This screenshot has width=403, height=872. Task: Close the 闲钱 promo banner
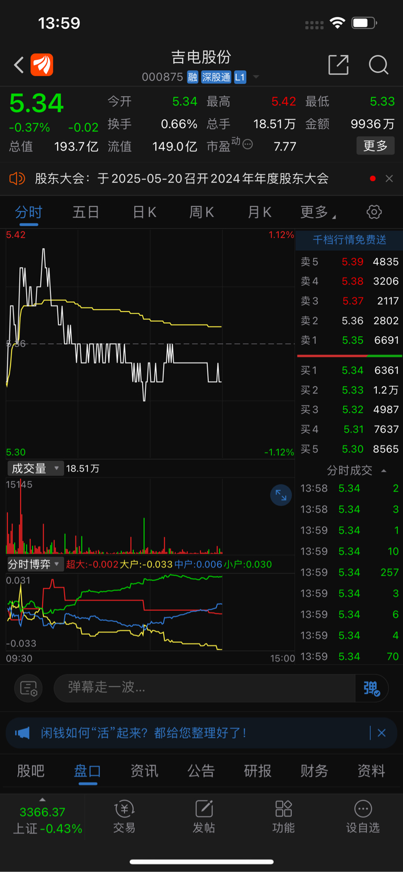(381, 733)
